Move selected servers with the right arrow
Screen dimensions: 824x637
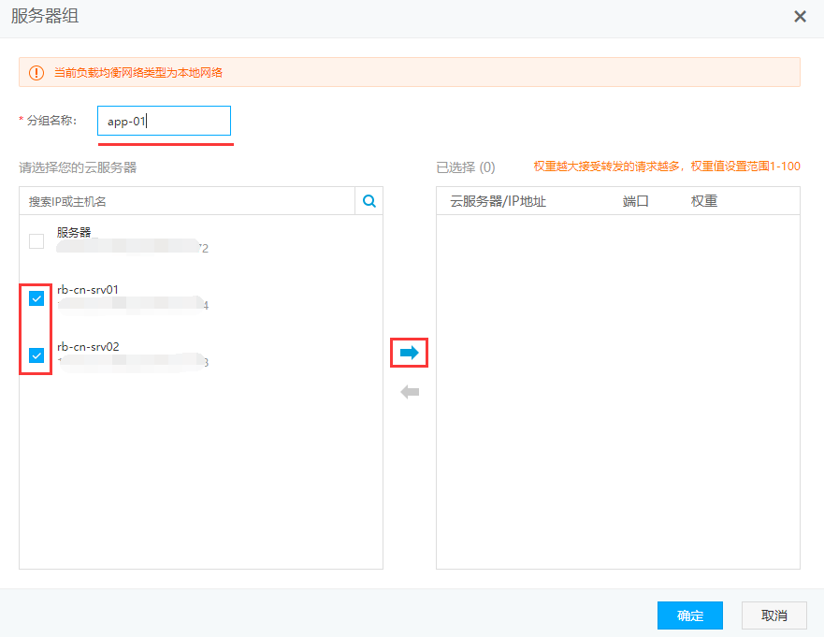[x=409, y=353]
